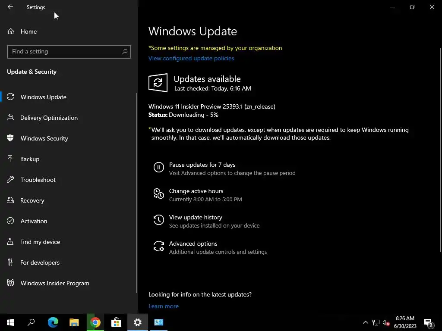This screenshot has width=442, height=331.
Task: Click the Windows Insider Program cat icon
Action: click(10, 283)
